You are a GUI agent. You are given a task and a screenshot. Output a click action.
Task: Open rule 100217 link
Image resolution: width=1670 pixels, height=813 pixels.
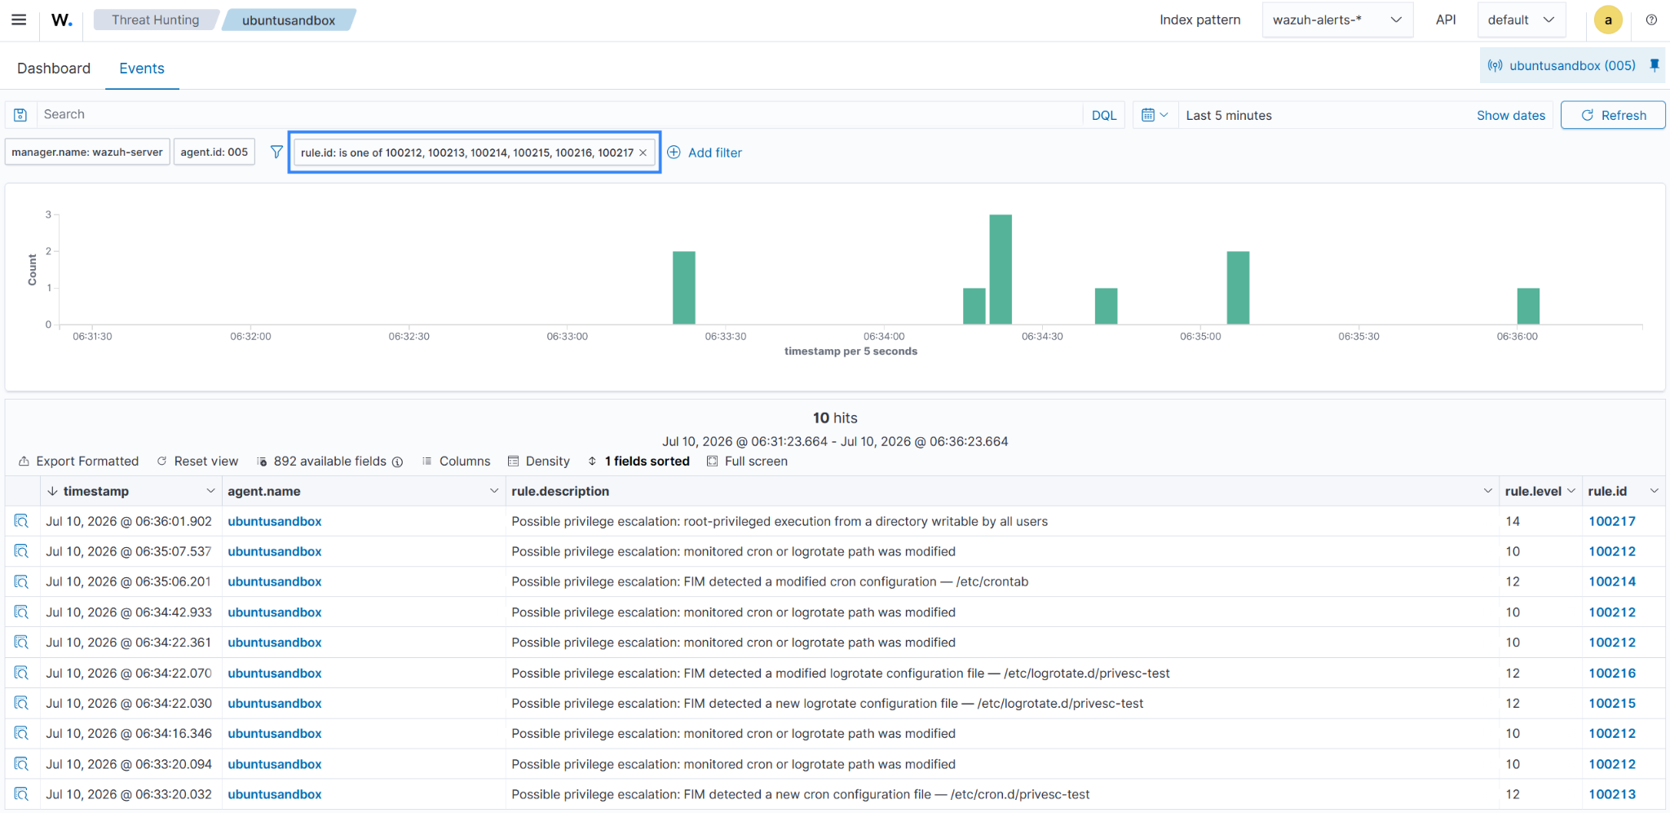click(x=1611, y=521)
